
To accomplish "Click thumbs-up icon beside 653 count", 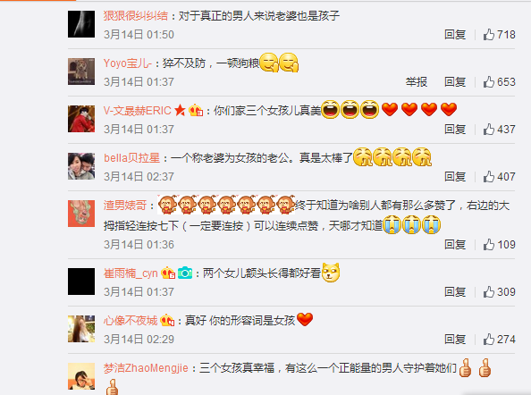I will (x=489, y=82).
